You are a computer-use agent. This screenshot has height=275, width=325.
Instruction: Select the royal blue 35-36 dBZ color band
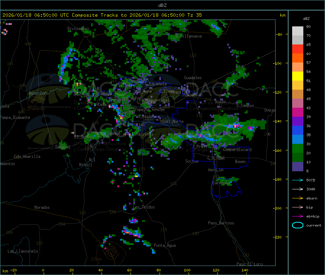(x=298, y=130)
